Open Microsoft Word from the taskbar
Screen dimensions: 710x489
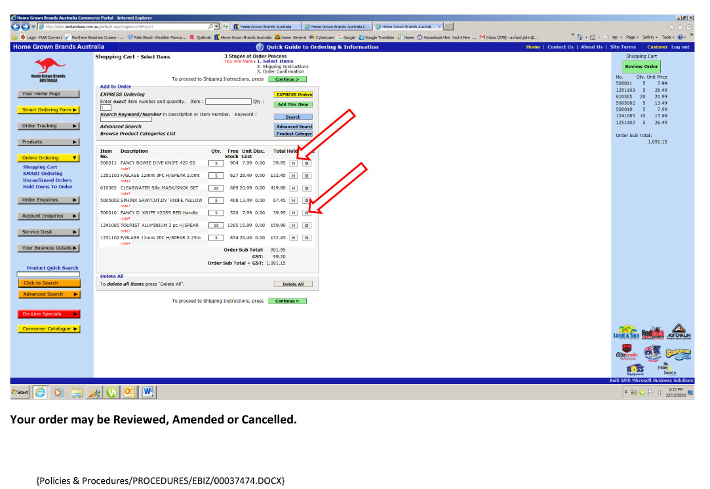click(x=148, y=392)
